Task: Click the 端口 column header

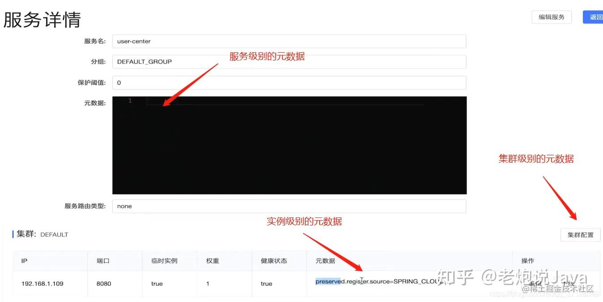Action: point(103,261)
